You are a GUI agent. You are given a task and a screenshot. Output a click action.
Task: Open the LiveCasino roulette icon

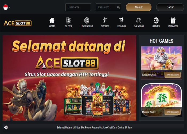[x=87, y=20]
